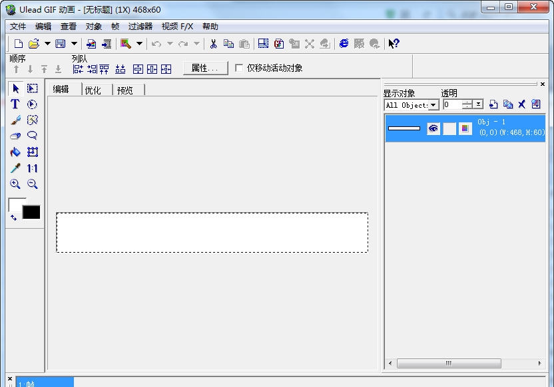Image resolution: width=554 pixels, height=387 pixels.
Task: Toggle visibility of Obj-1 layer eye icon
Action: tap(433, 128)
